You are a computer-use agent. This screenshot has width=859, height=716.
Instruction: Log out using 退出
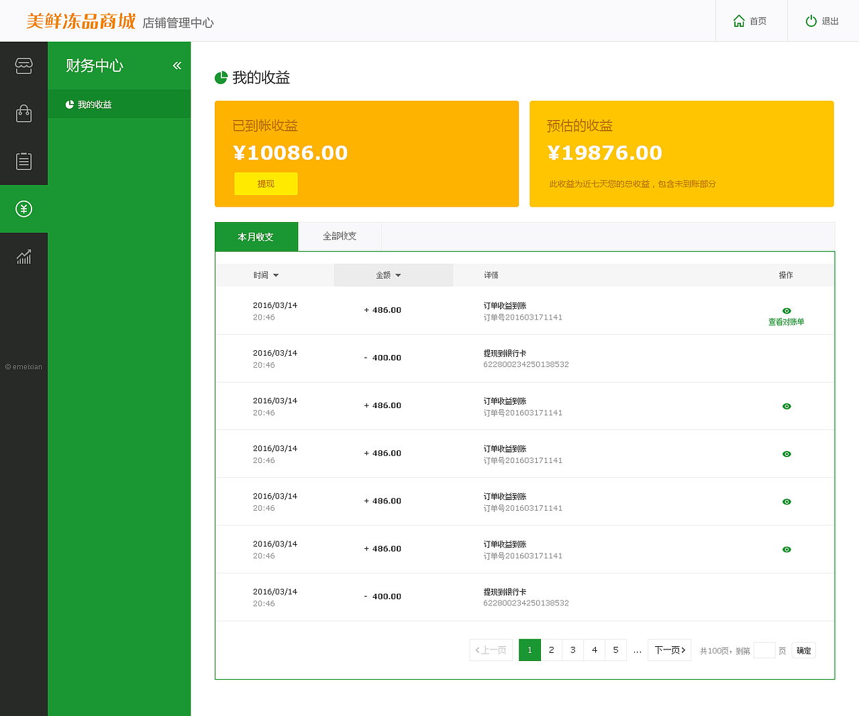click(823, 21)
